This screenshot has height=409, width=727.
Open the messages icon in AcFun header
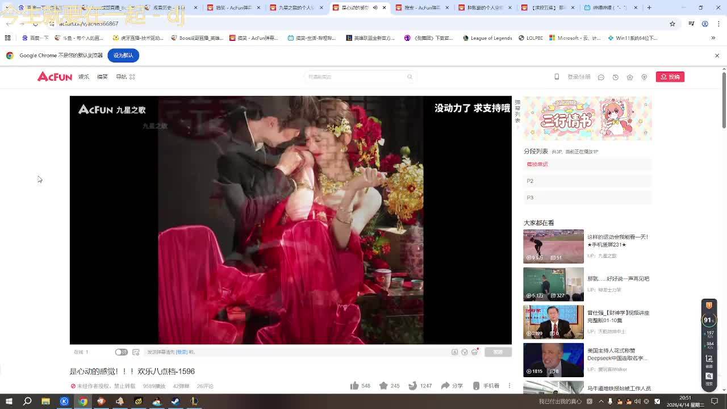pos(601,77)
